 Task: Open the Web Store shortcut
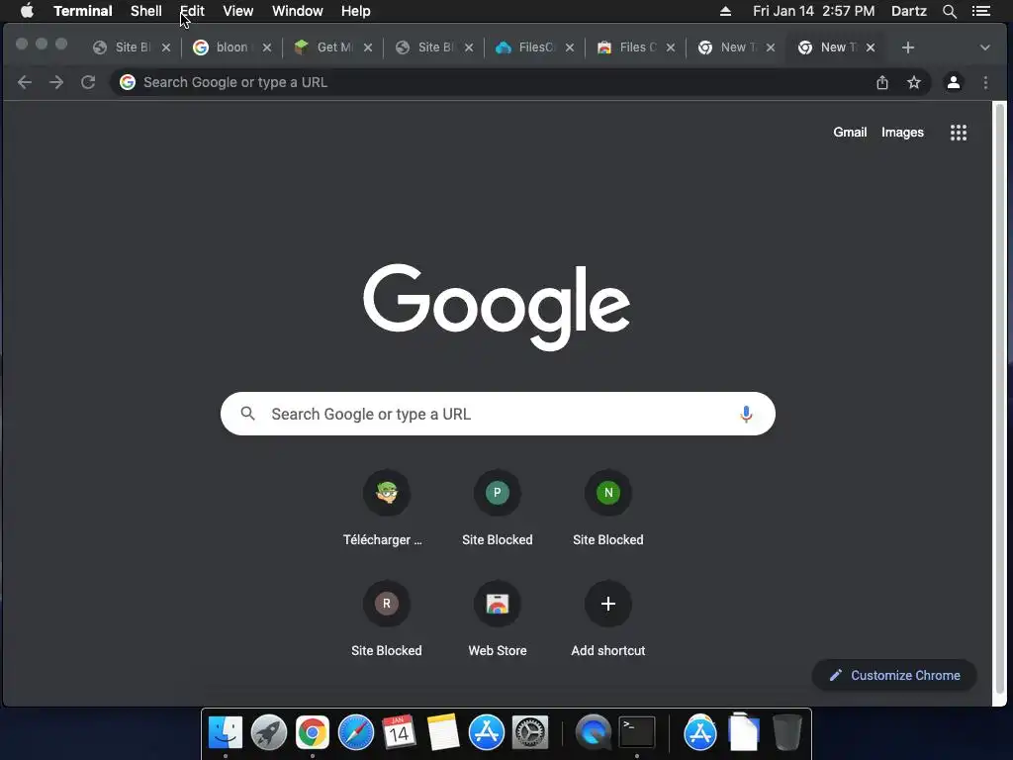pos(498,619)
